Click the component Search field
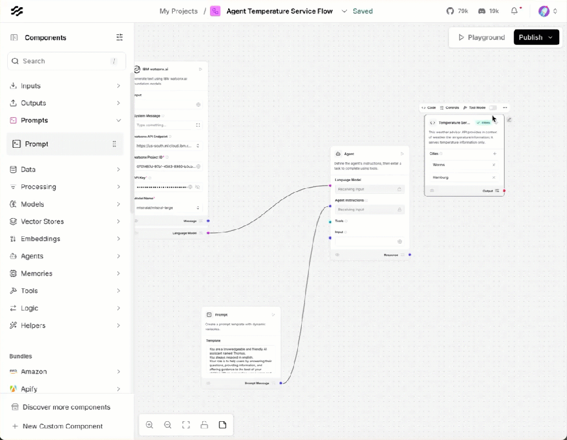The image size is (567, 440). [65, 61]
